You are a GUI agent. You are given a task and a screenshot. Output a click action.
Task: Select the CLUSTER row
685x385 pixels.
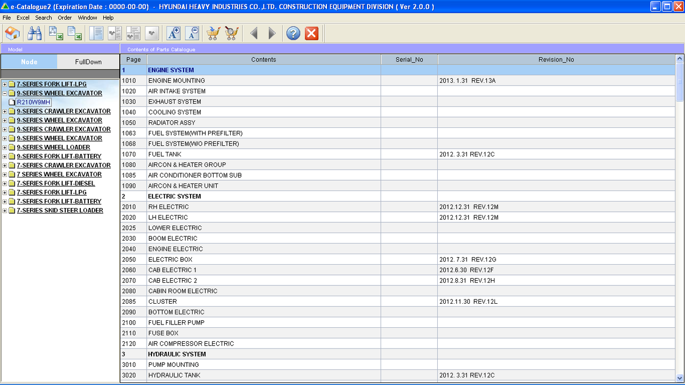(398, 302)
